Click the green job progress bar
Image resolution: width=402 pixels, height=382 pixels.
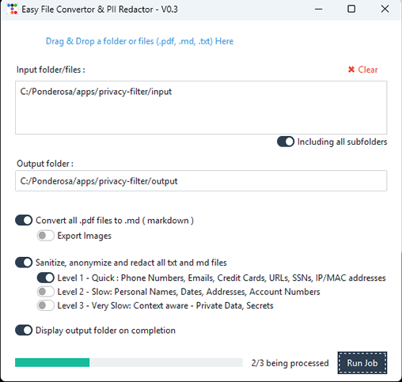coord(129,362)
